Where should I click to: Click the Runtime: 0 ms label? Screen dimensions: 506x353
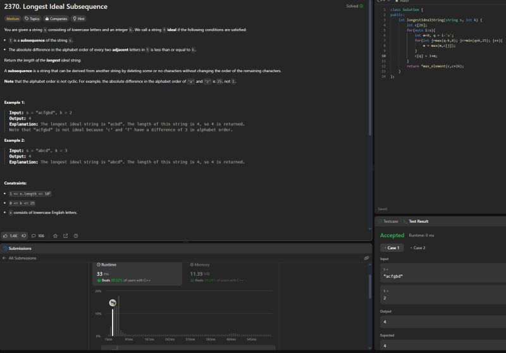[x=421, y=235]
